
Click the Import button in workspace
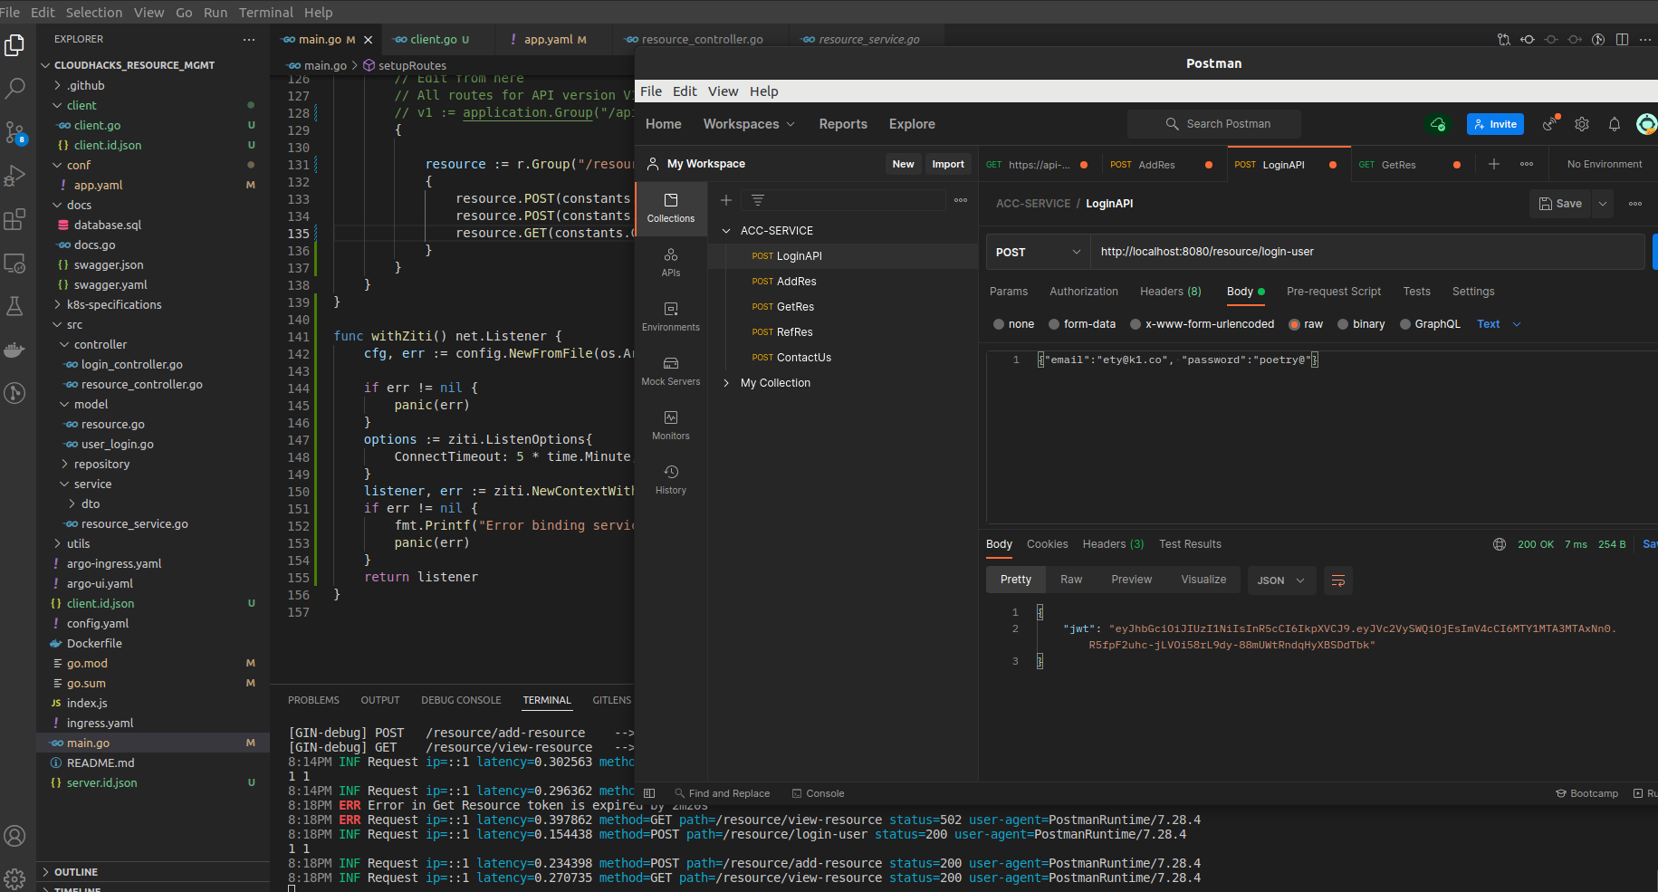click(x=947, y=164)
